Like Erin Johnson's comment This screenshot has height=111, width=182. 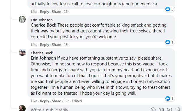tap(34, 45)
